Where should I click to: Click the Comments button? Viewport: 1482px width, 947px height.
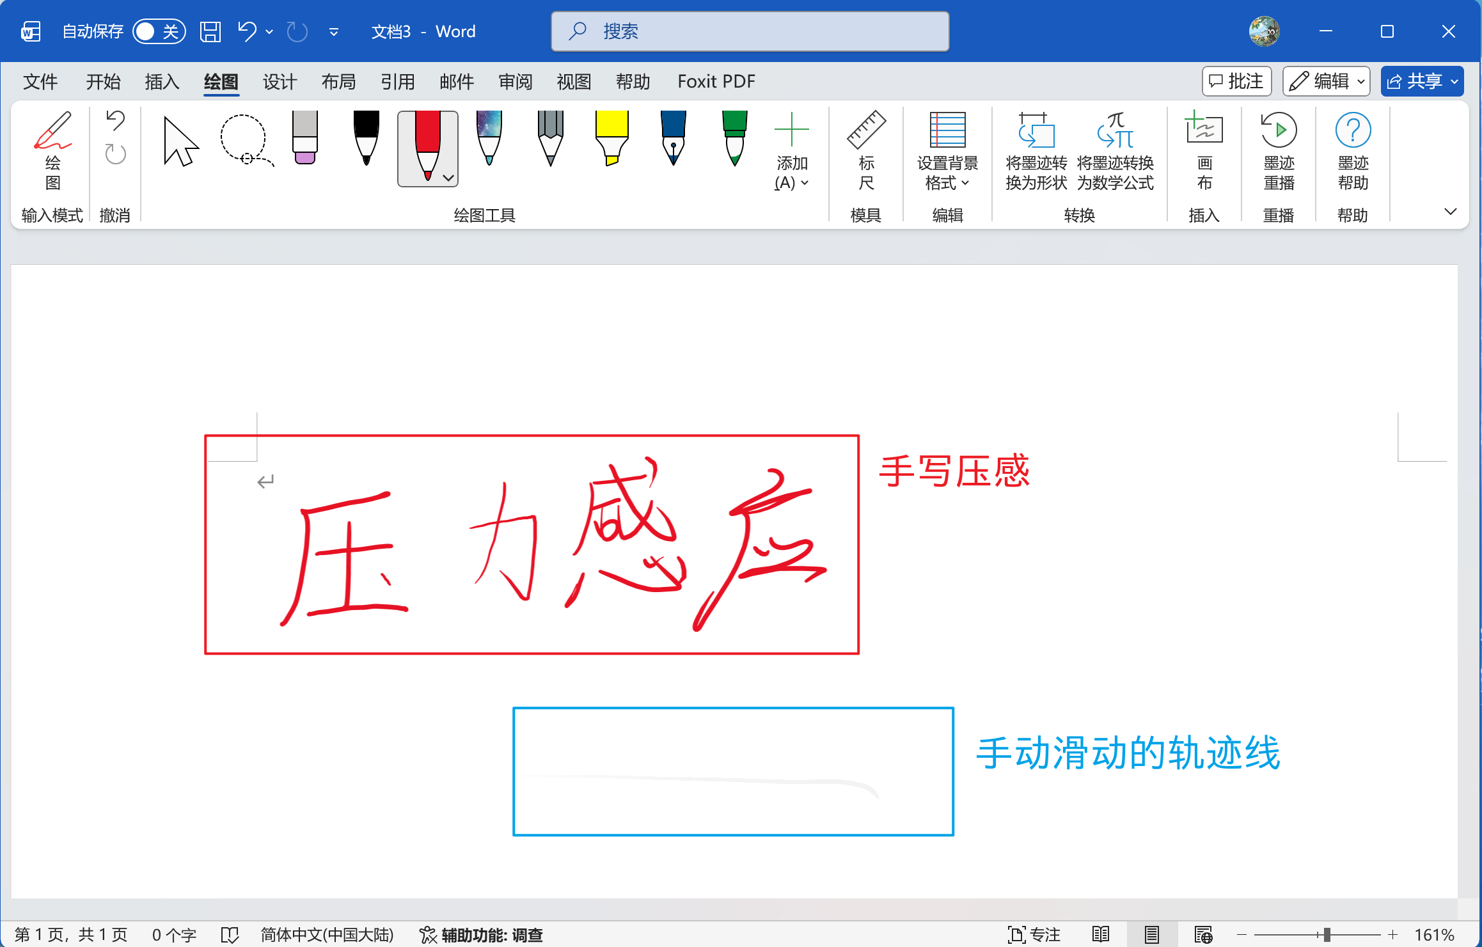(1236, 82)
